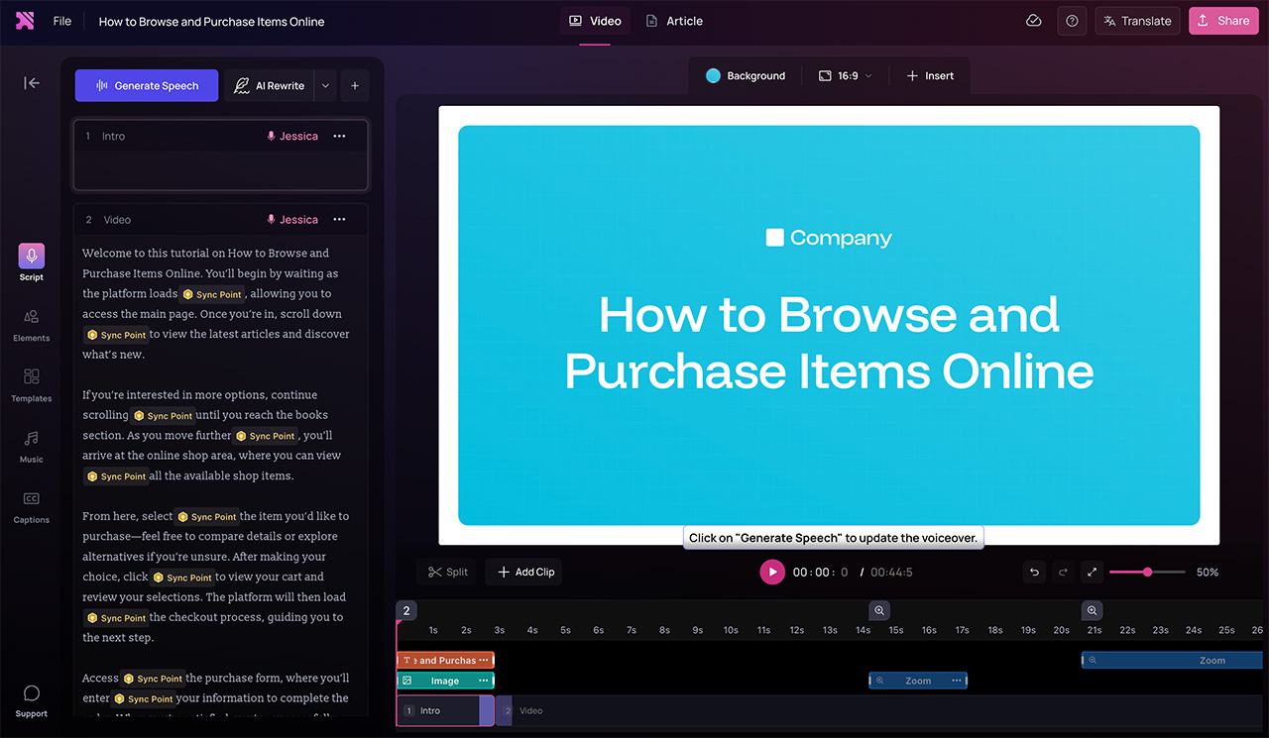Redo the last action
The width and height of the screenshot is (1269, 738).
tap(1063, 572)
